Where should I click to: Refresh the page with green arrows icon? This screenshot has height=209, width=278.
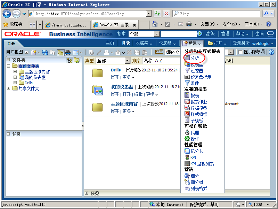(x=157, y=14)
